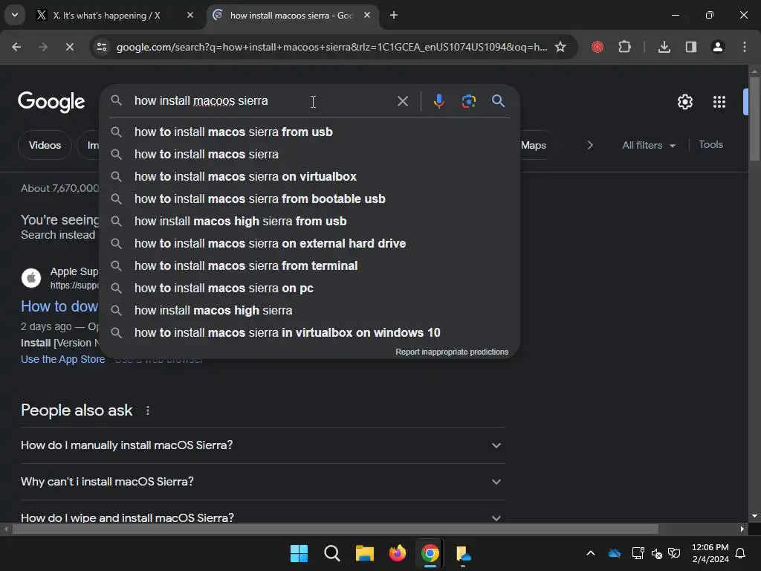Choose suggestion sierra on external hard drive

309,244
